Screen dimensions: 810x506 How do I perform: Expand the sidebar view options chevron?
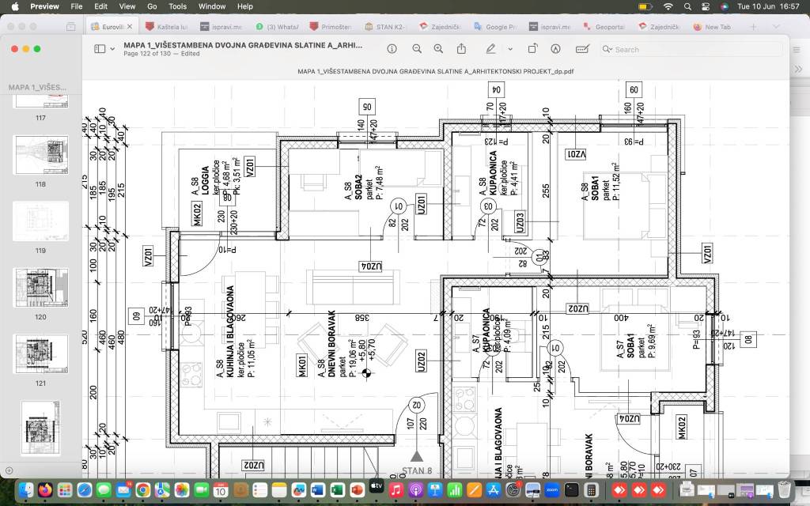point(113,49)
